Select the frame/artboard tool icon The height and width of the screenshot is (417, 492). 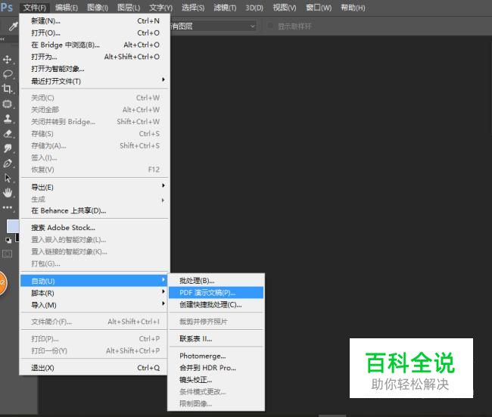pos(8,104)
